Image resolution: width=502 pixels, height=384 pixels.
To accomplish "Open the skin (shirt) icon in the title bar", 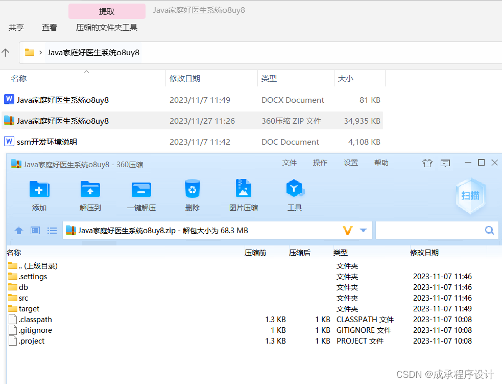I will [x=427, y=163].
